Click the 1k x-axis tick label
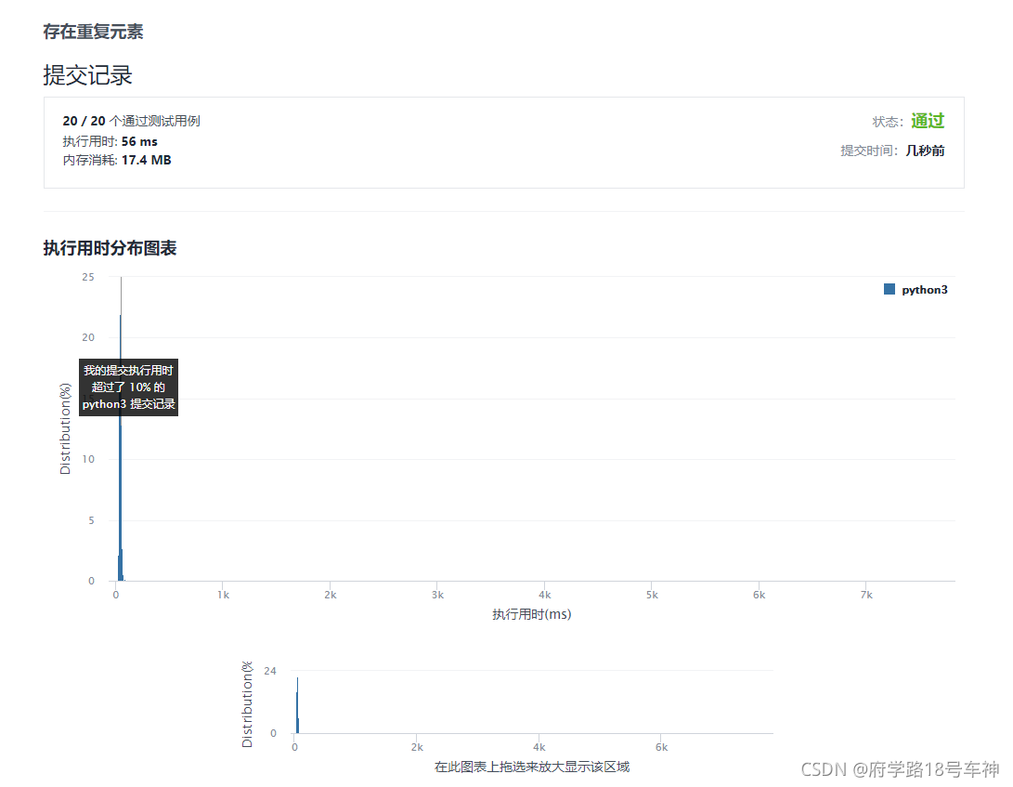 (x=223, y=595)
